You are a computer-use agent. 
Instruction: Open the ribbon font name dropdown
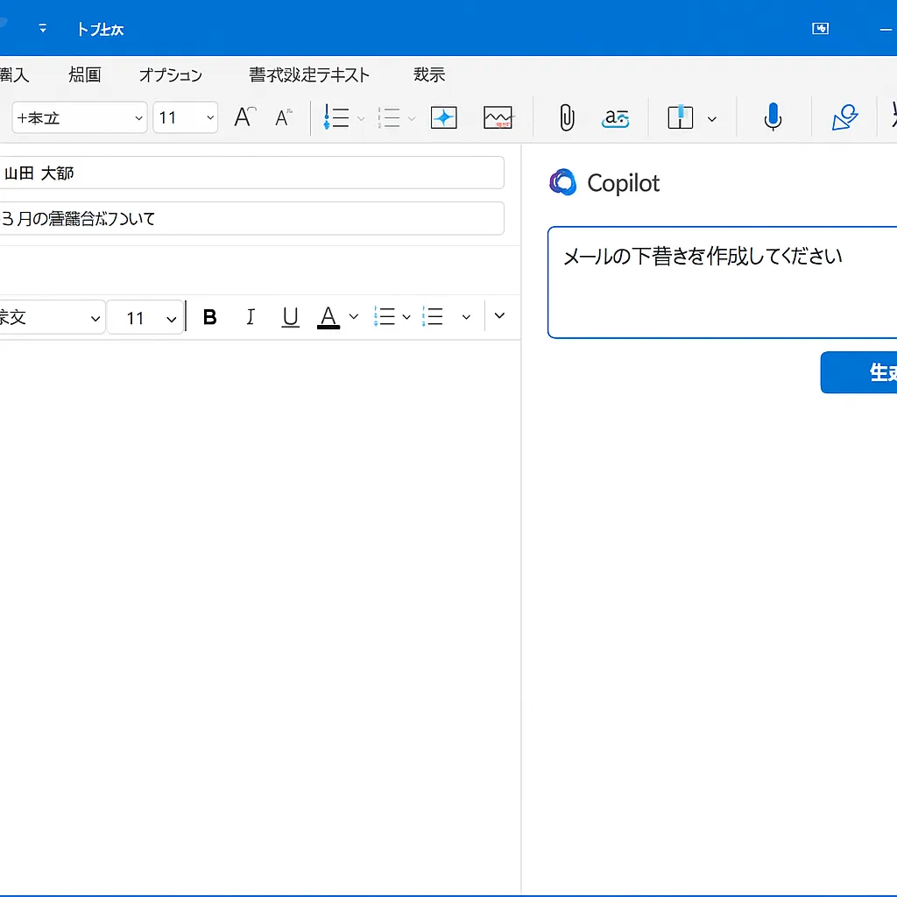point(79,117)
